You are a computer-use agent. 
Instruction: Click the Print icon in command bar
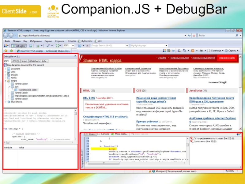coord(201,51)
